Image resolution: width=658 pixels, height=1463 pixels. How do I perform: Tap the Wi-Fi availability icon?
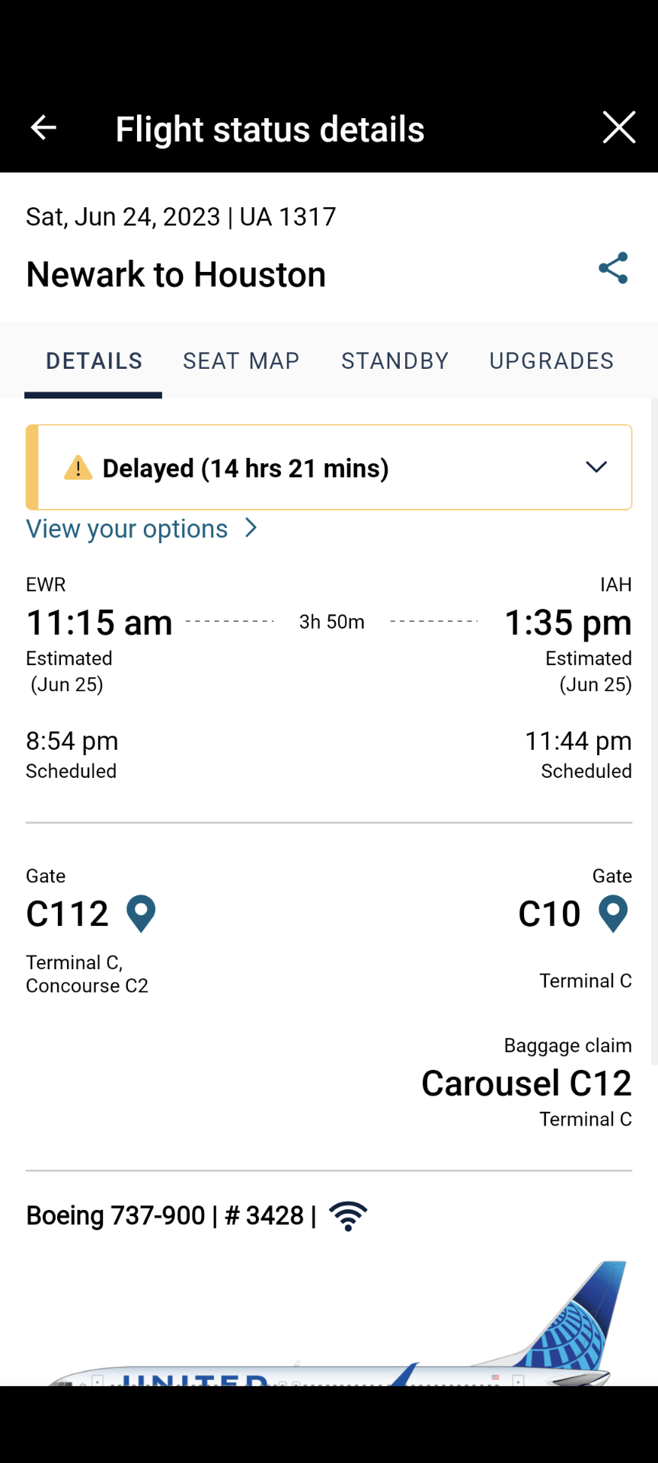[348, 1216]
